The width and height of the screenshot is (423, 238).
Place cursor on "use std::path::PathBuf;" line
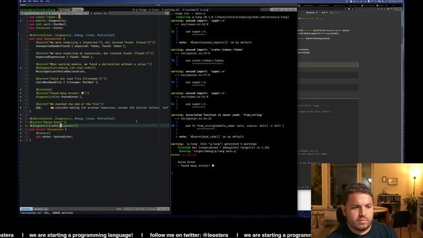click(48, 24)
